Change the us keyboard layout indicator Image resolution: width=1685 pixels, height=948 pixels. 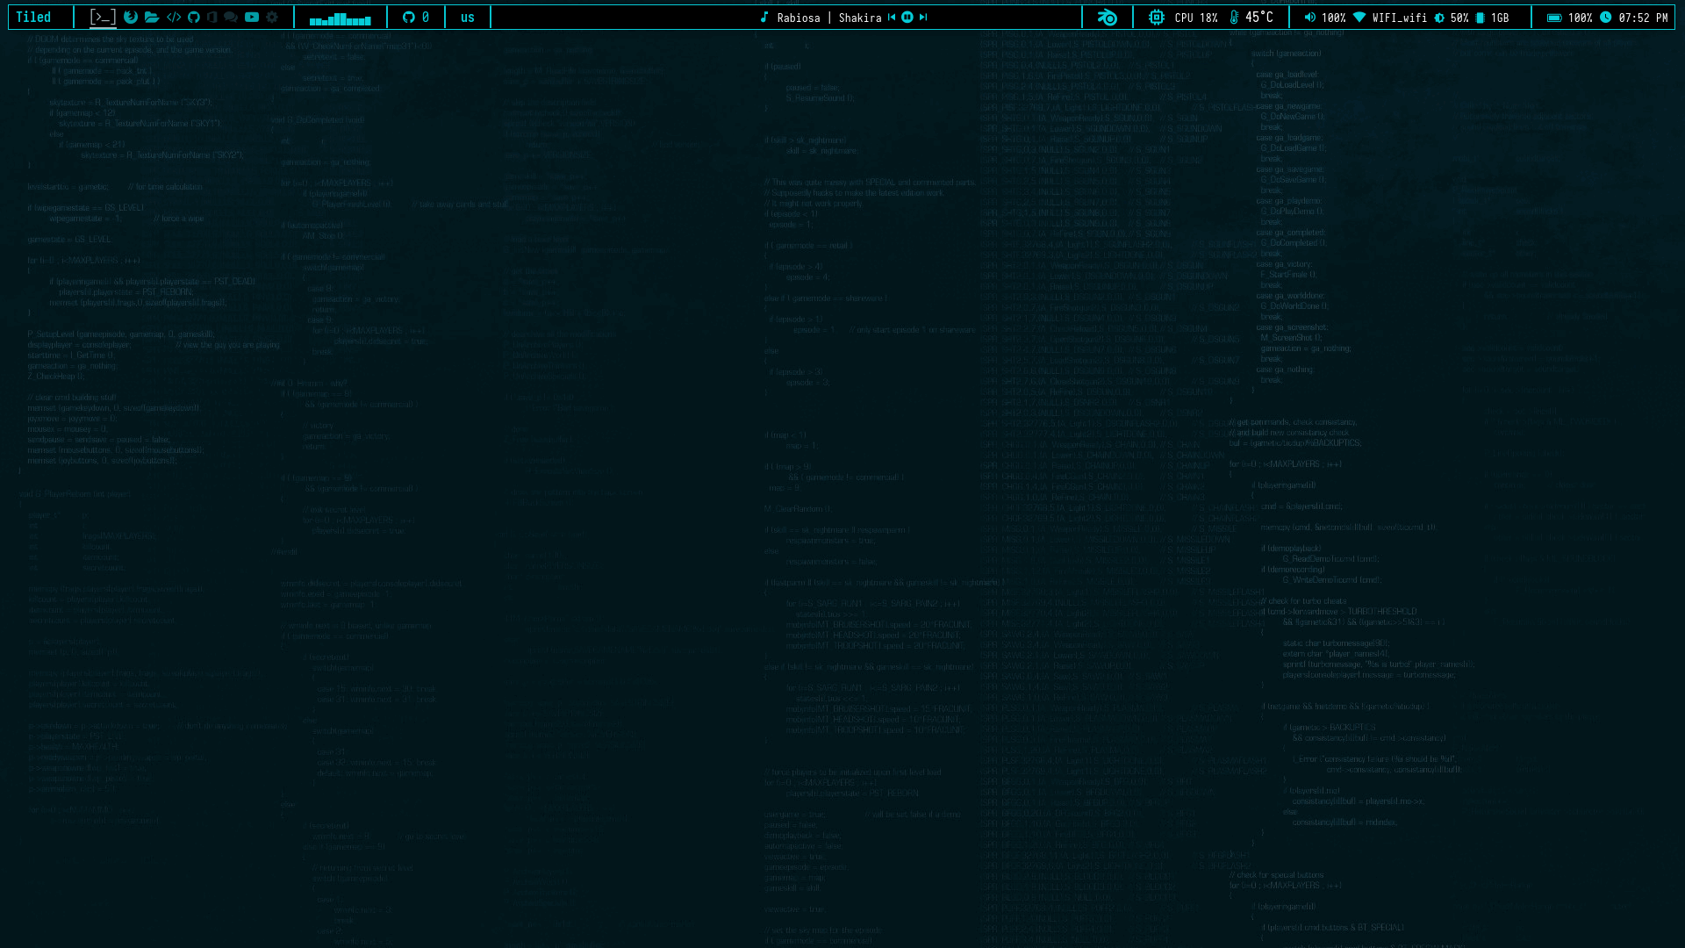click(468, 18)
